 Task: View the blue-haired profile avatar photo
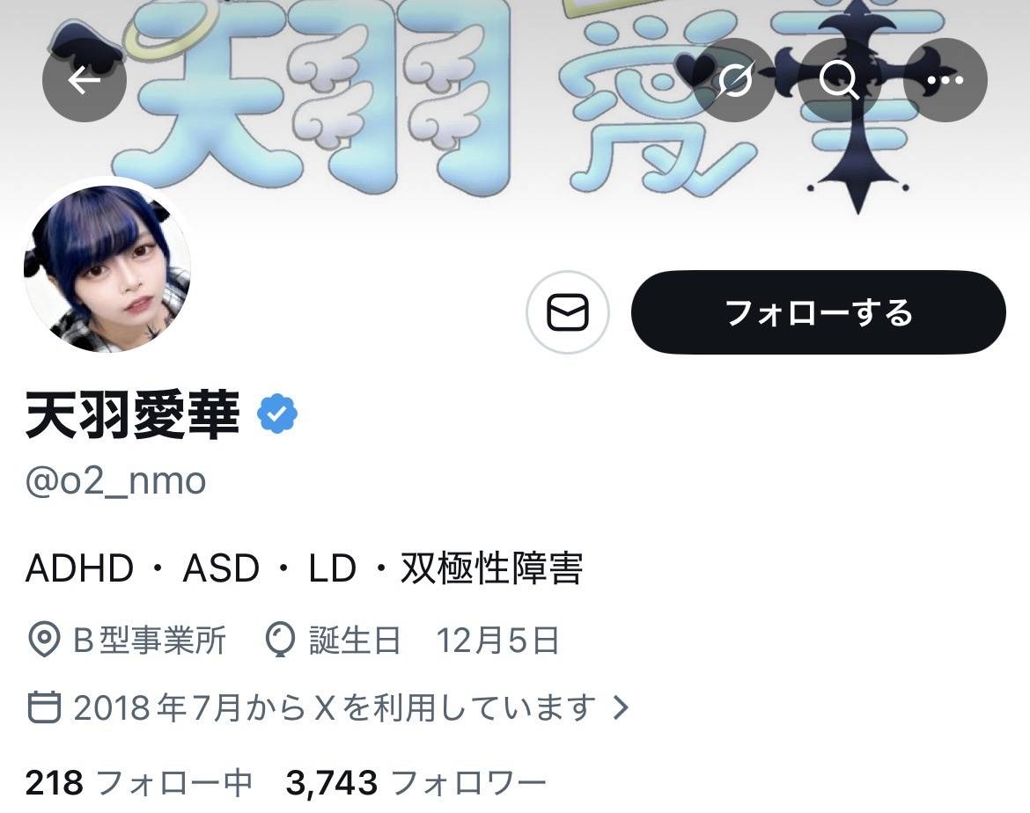[x=107, y=268]
